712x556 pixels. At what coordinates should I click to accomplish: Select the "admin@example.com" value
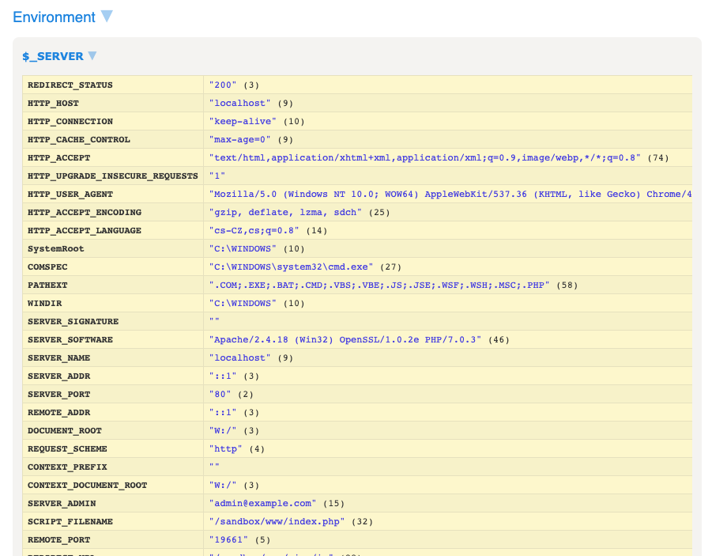click(x=262, y=503)
